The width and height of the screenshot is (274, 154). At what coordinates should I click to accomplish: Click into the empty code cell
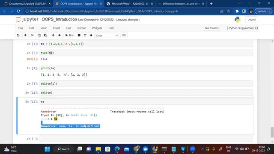click(x=146, y=139)
